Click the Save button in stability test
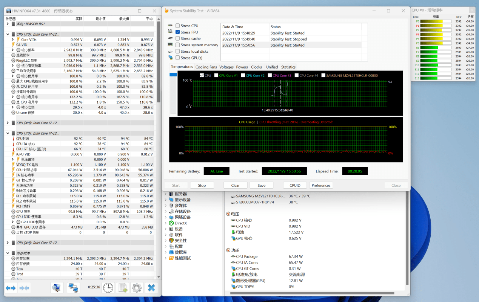Image resolution: width=479 pixels, height=302 pixels. [262, 185]
